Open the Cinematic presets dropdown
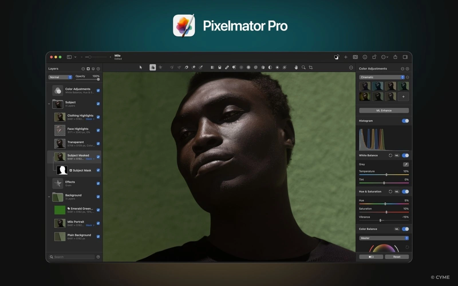The width and height of the screenshot is (458, 286). coord(382,77)
